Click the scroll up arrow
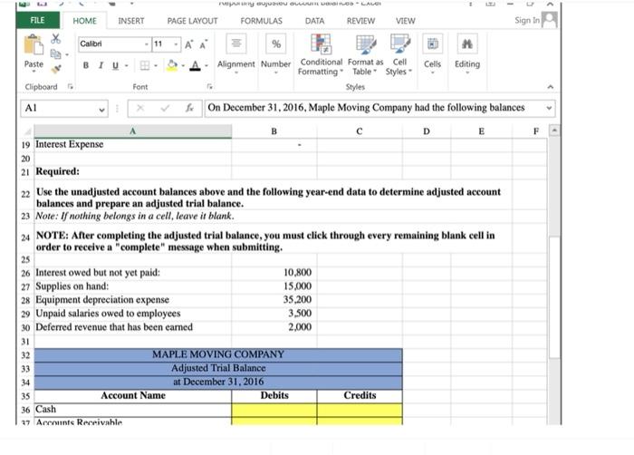The width and height of the screenshot is (634, 455). click(x=554, y=131)
